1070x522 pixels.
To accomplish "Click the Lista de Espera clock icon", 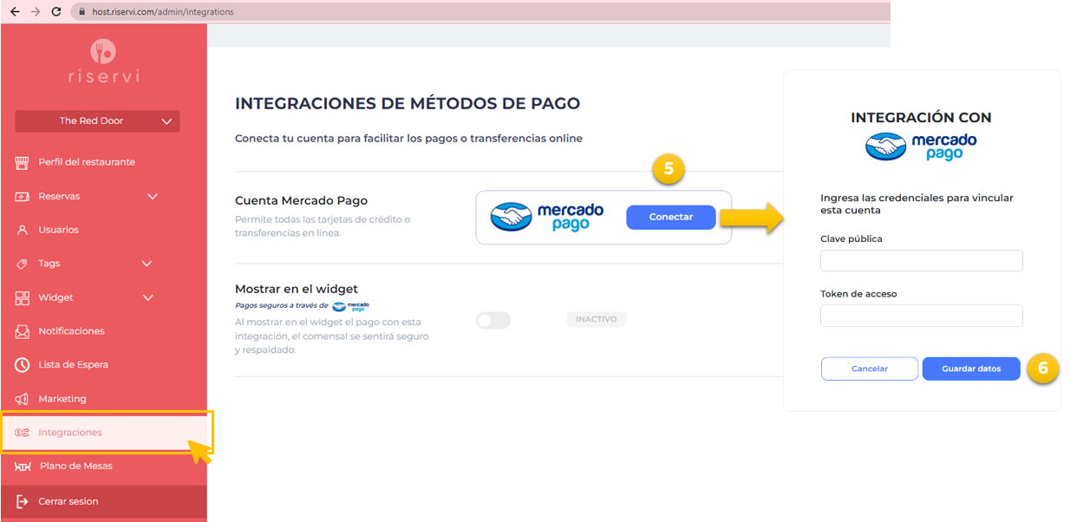I will 22,365.
